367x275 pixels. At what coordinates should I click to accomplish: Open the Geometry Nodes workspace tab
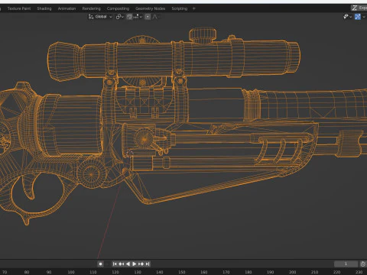point(150,8)
